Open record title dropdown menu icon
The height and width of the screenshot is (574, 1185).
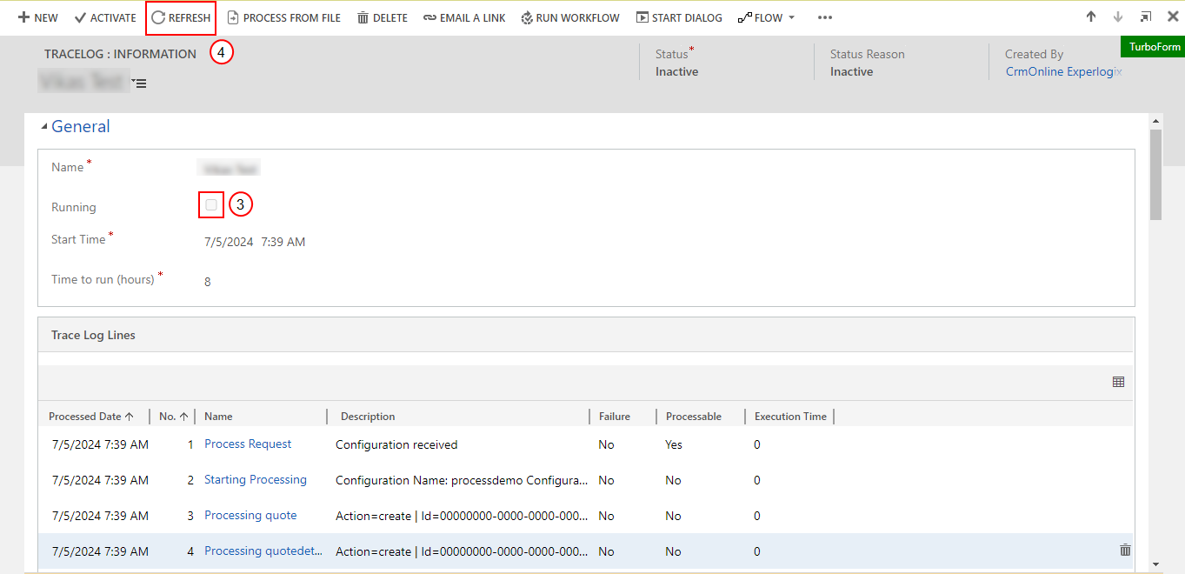point(139,83)
